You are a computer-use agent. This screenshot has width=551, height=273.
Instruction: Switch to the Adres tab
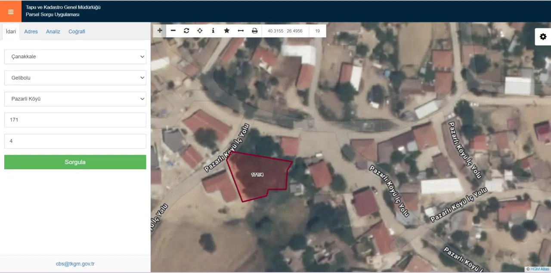pos(31,31)
